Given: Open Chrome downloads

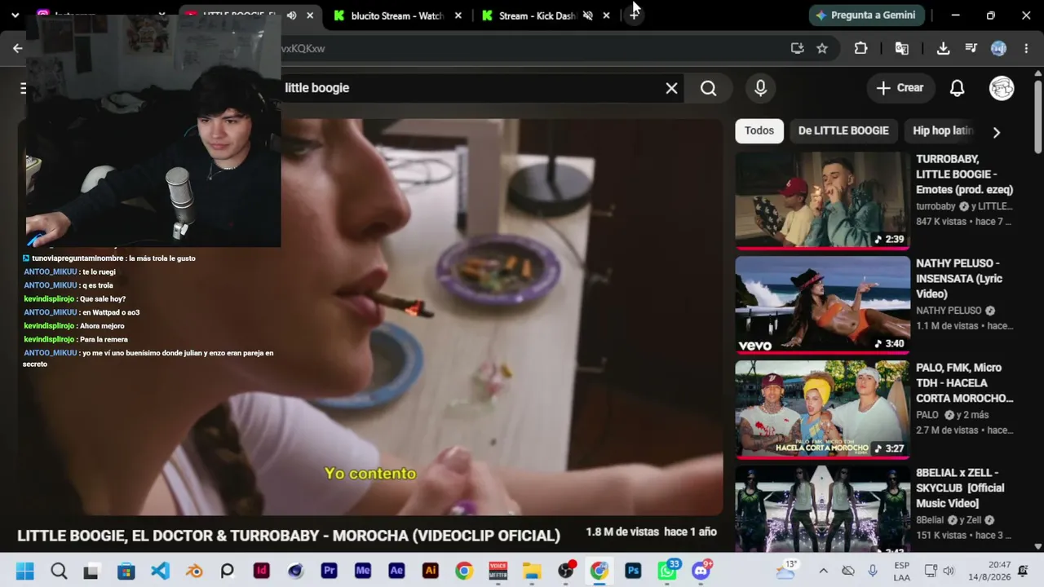Looking at the screenshot, I should 943,48.
